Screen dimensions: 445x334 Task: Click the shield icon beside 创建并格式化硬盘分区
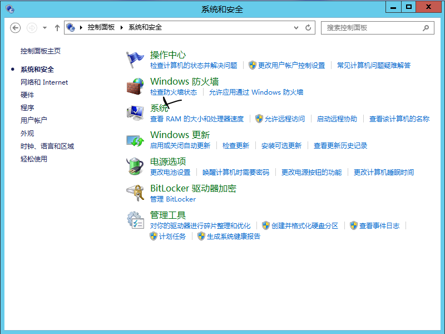tap(266, 225)
